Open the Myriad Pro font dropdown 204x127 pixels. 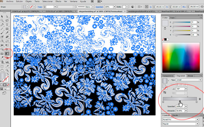(197, 119)
